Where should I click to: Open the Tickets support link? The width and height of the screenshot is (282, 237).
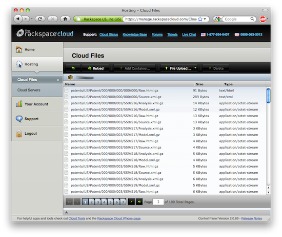pyautogui.click(x=172, y=34)
